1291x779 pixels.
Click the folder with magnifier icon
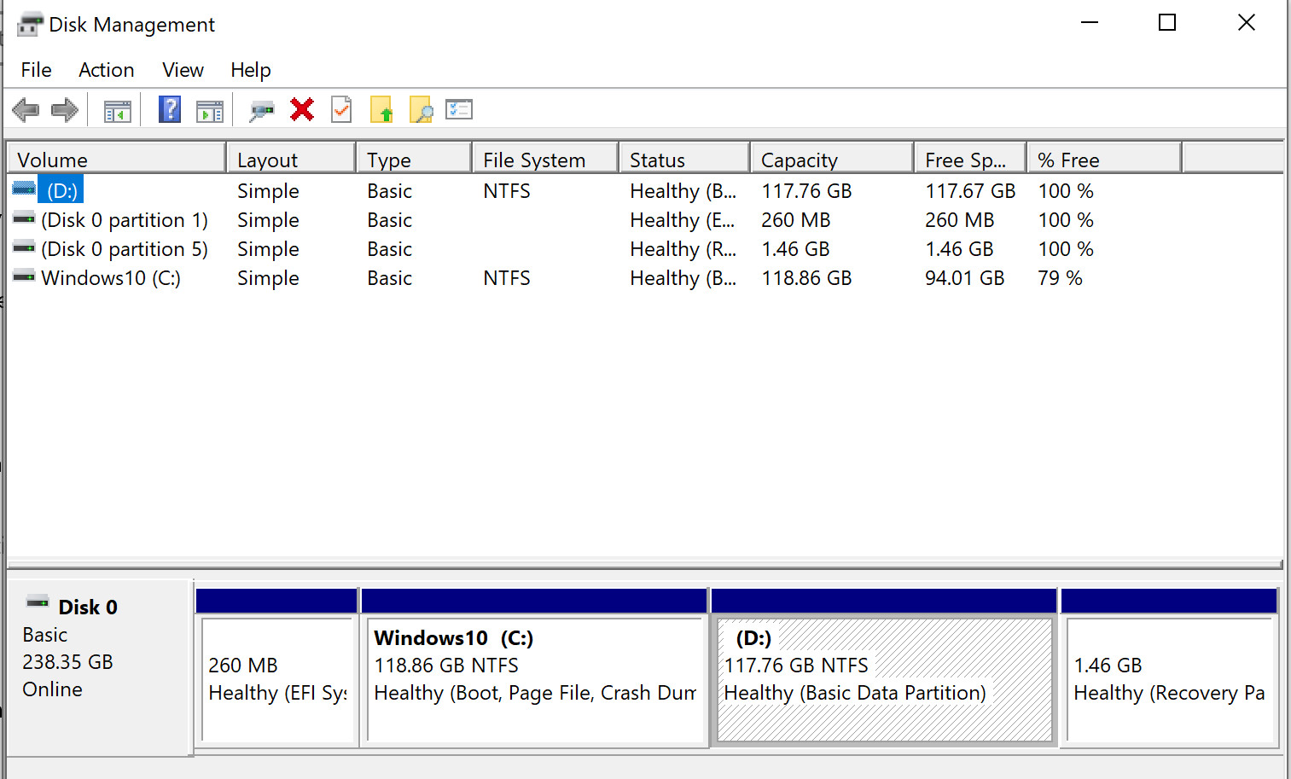coord(421,110)
